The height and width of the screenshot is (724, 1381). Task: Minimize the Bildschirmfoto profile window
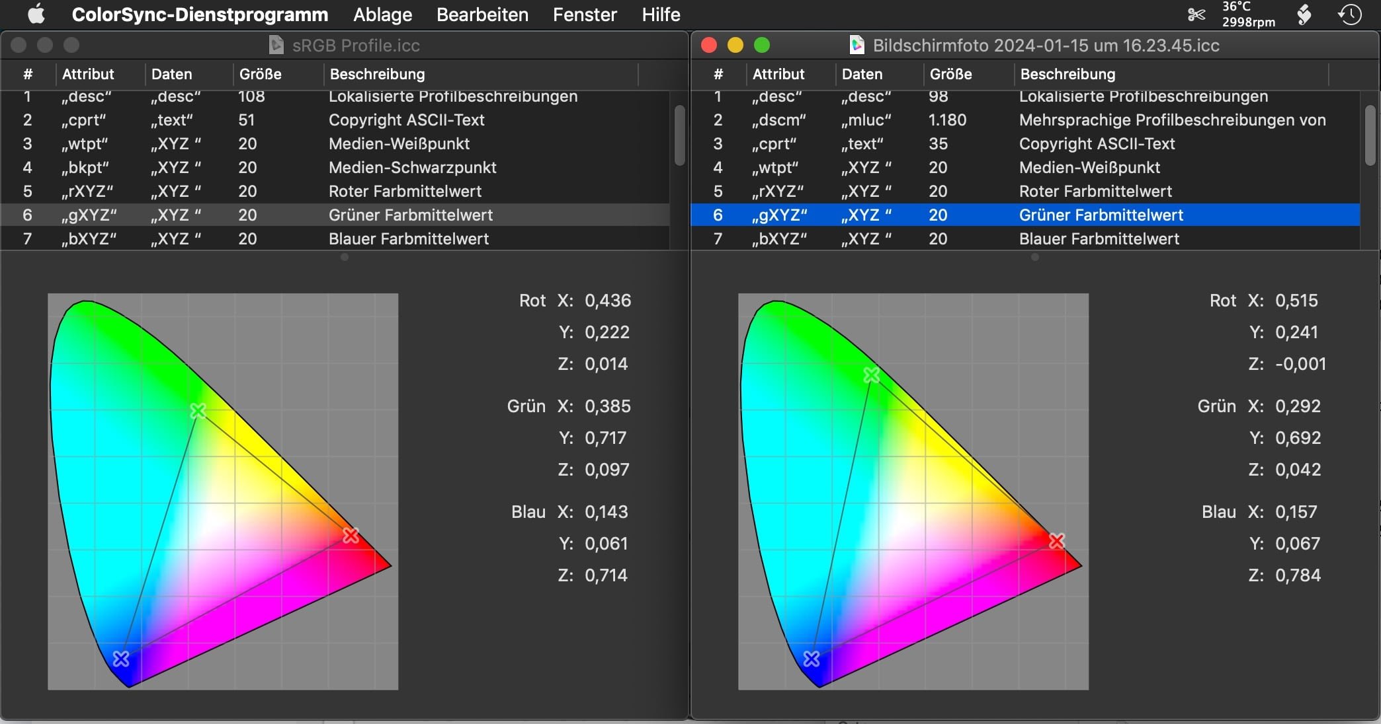735,45
